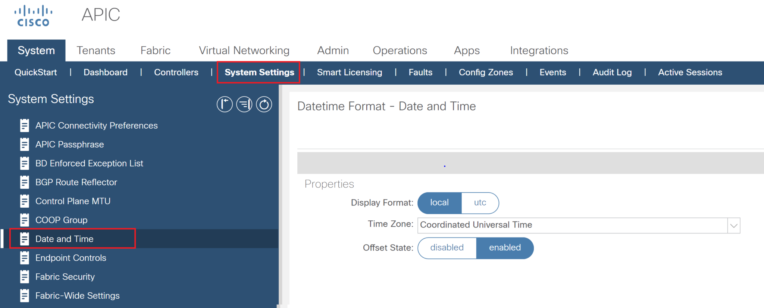Switch to the Fabric tab
764x308 pixels.
pyautogui.click(x=156, y=50)
